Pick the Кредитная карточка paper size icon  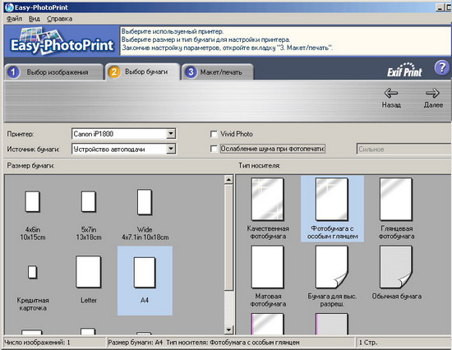pyautogui.click(x=32, y=272)
